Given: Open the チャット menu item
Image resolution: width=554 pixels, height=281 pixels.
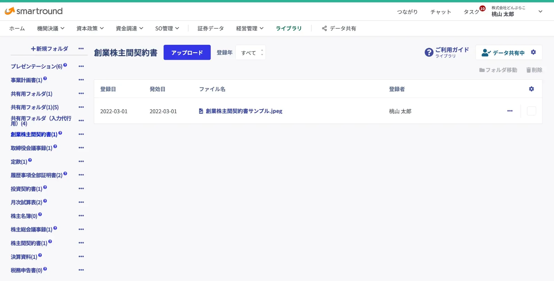Looking at the screenshot, I should (x=440, y=12).
